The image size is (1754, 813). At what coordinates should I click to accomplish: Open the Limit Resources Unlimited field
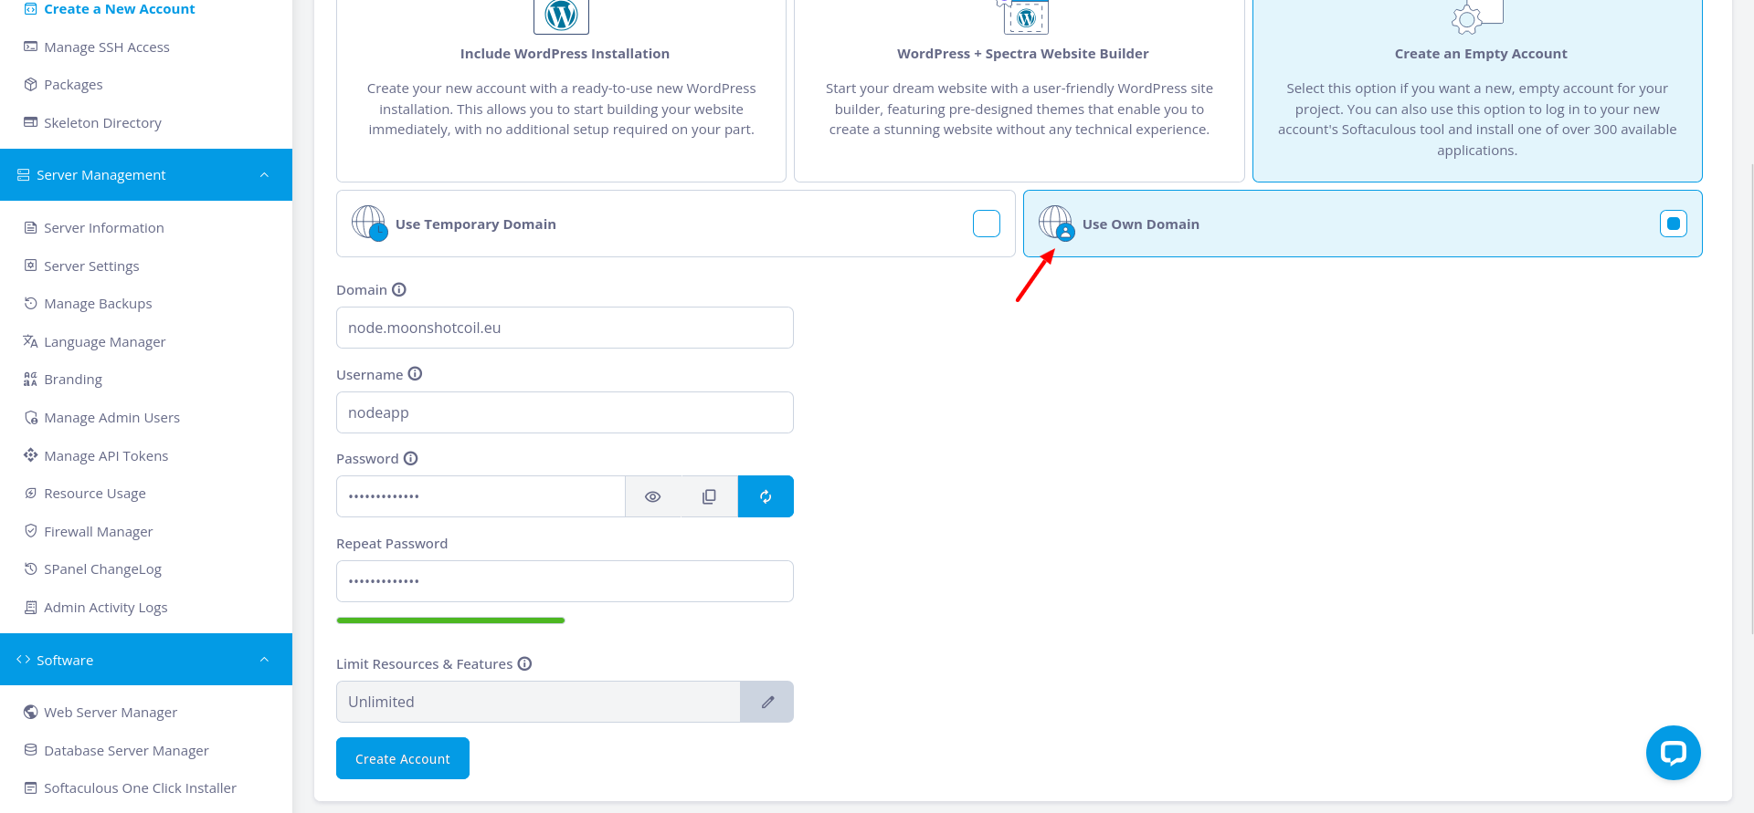[x=538, y=702]
